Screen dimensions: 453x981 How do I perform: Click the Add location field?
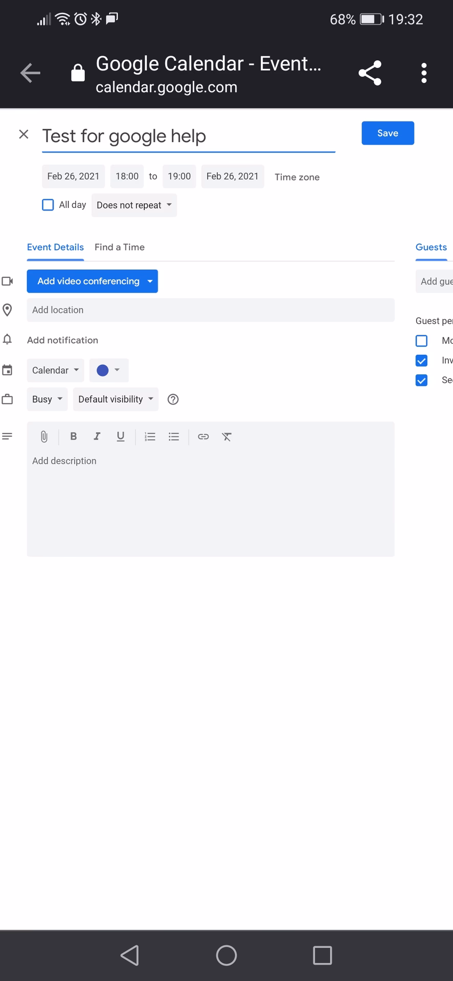[x=211, y=310]
